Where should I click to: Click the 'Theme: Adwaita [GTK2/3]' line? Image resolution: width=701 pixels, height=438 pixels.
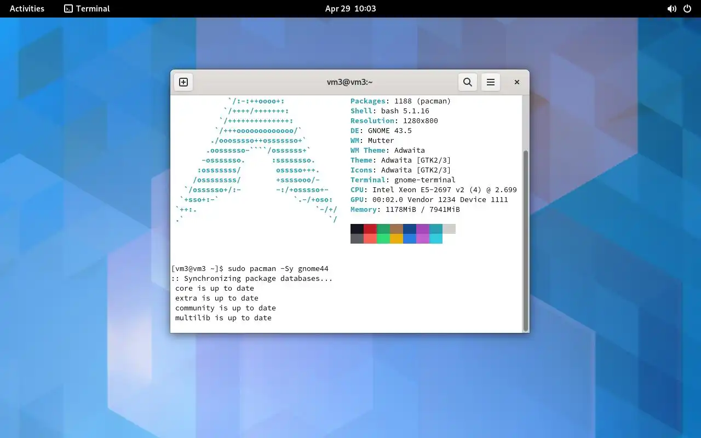click(x=401, y=160)
